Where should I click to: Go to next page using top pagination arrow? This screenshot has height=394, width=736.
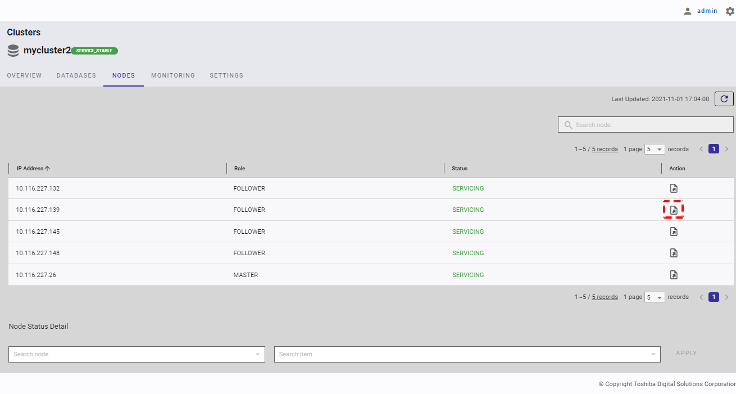(x=726, y=149)
